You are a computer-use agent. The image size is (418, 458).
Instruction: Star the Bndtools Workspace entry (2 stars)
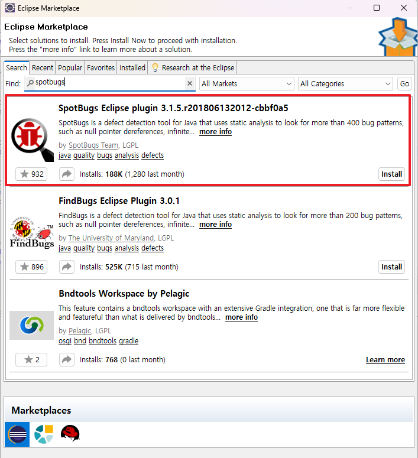click(31, 359)
